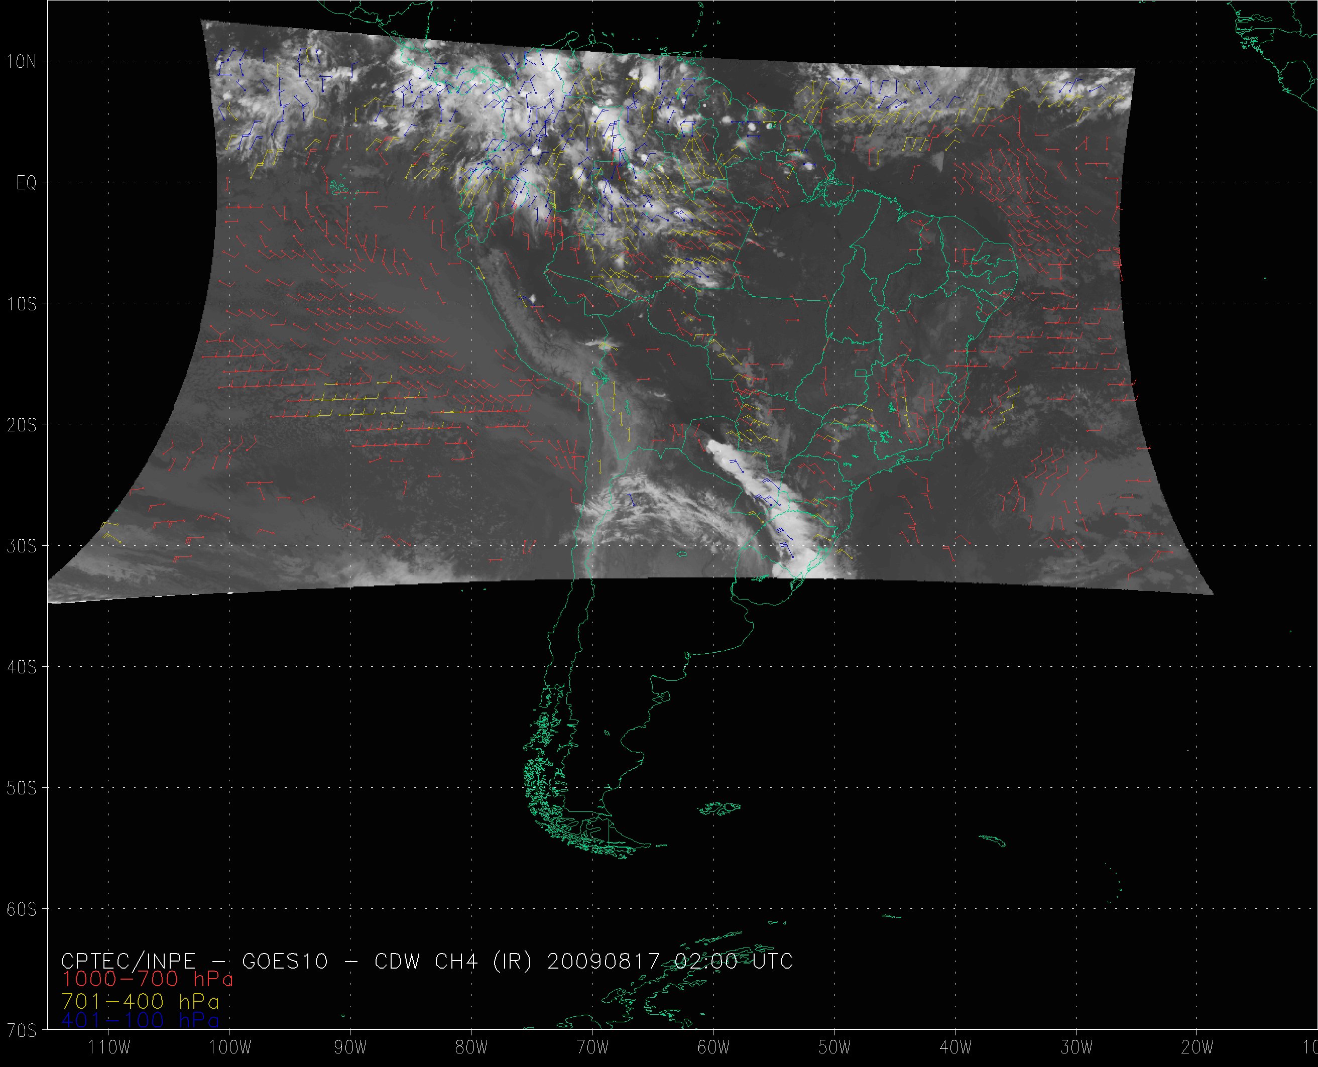This screenshot has height=1067, width=1318.
Task: Click the 401-100 hPa blue legend label
Action: pos(141,1020)
